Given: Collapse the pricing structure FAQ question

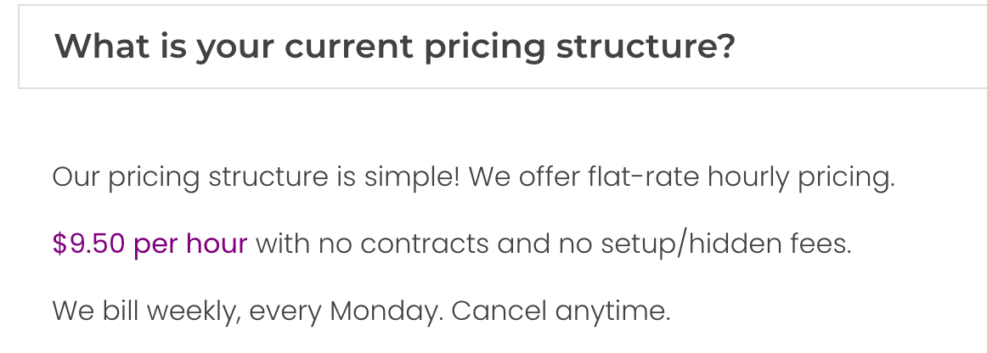Looking at the screenshot, I should click(x=394, y=47).
